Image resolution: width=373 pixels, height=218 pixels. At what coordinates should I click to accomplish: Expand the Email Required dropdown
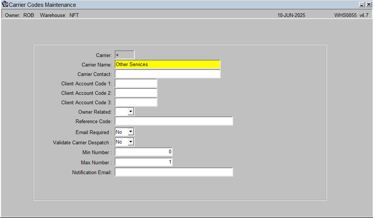131,131
